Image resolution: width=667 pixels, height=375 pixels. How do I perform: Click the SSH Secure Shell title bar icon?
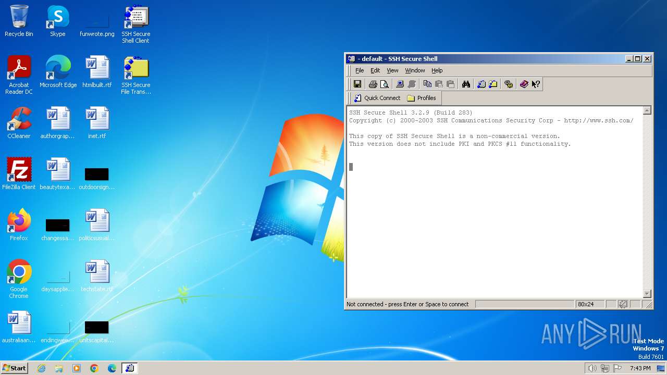[x=351, y=59]
